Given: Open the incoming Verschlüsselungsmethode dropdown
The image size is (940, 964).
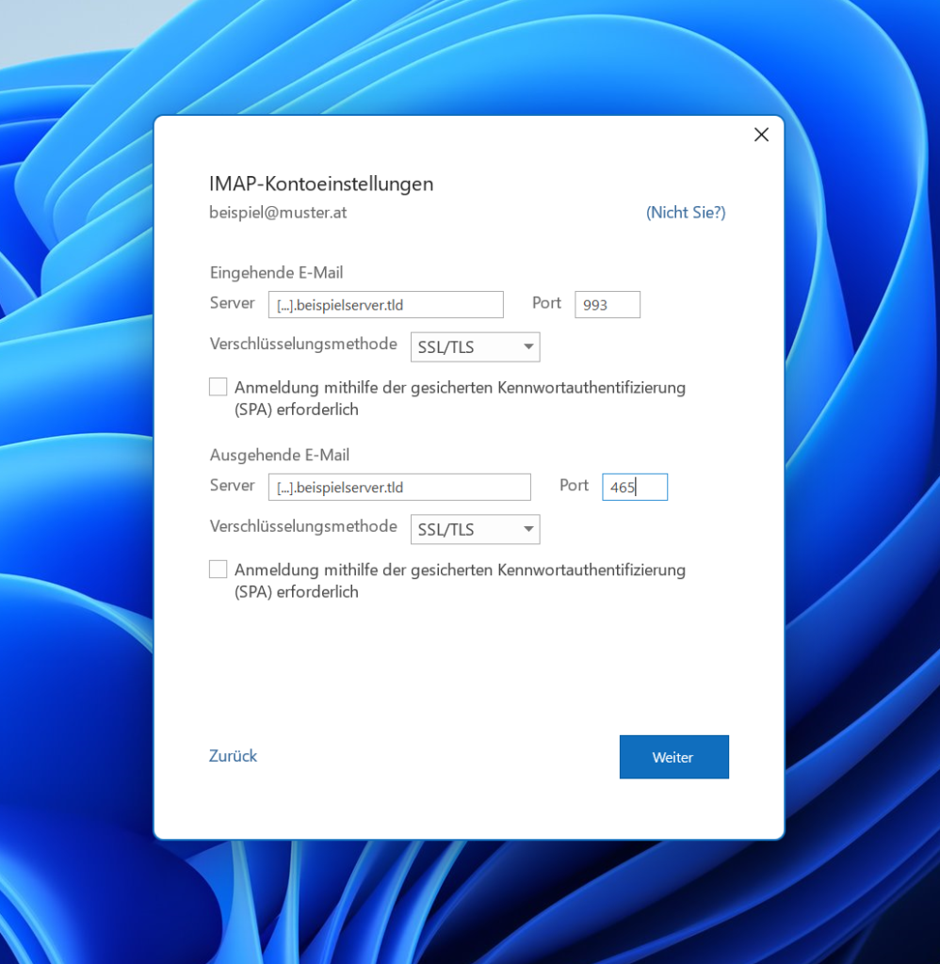Looking at the screenshot, I should pyautogui.click(x=475, y=346).
